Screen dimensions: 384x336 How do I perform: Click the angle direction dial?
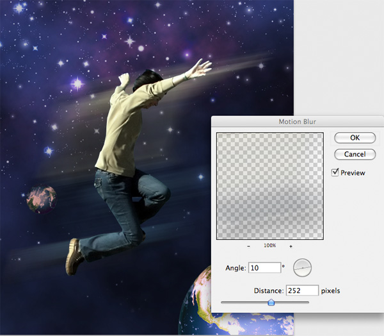pyautogui.click(x=302, y=268)
